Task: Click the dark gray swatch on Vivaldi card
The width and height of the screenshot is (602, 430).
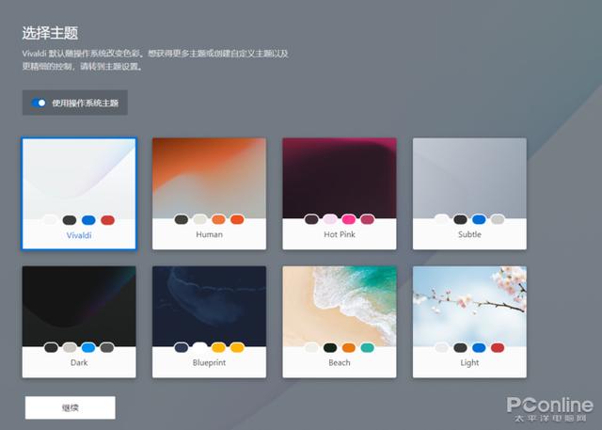Action: point(70,220)
